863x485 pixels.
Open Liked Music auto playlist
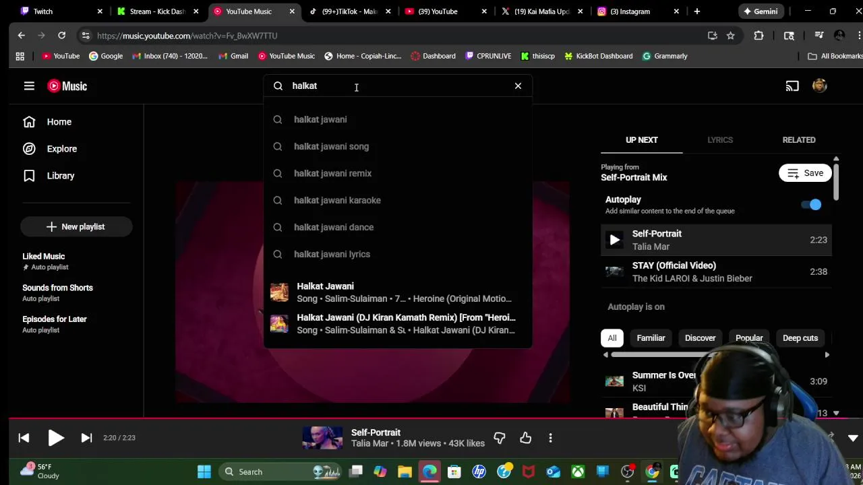[76, 261]
